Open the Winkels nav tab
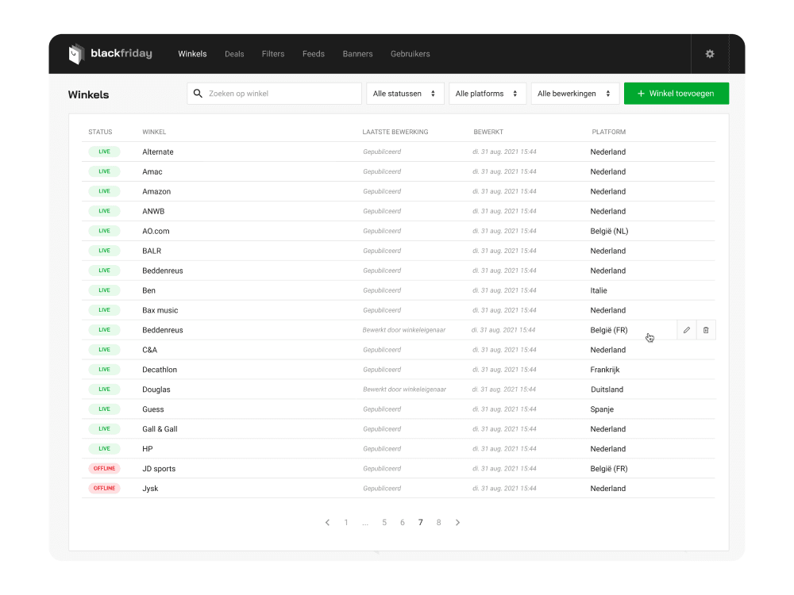The width and height of the screenshot is (794, 595). coord(192,54)
